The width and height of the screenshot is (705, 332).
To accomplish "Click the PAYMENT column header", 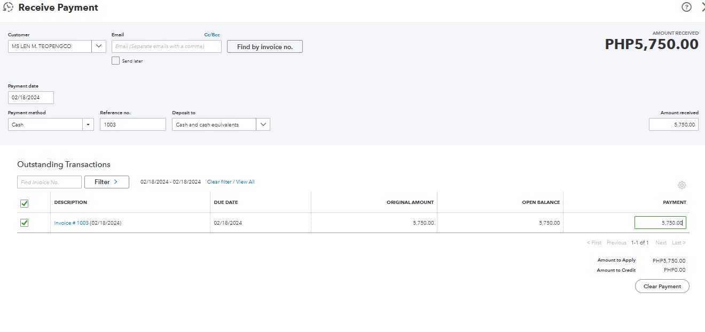I will (x=675, y=202).
